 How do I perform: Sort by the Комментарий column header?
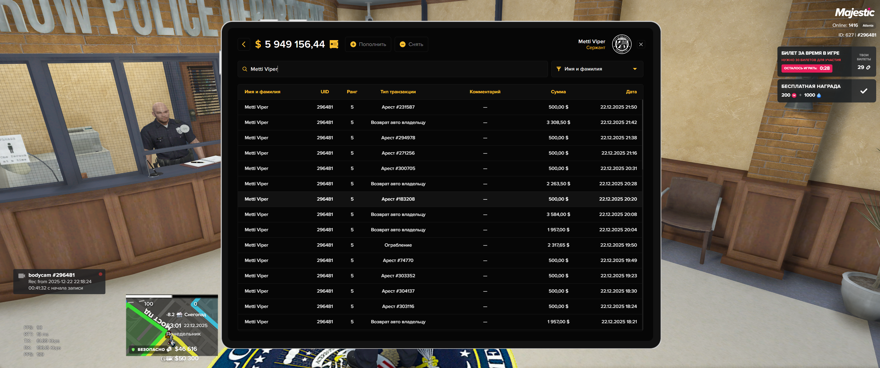click(485, 92)
